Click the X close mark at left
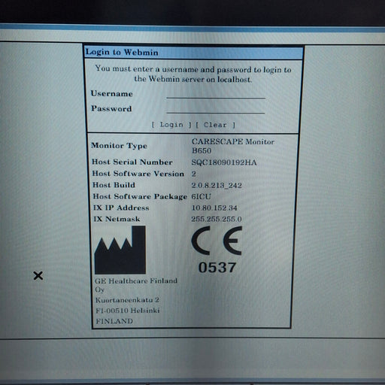This screenshot has height=385, width=385. coord(38,276)
